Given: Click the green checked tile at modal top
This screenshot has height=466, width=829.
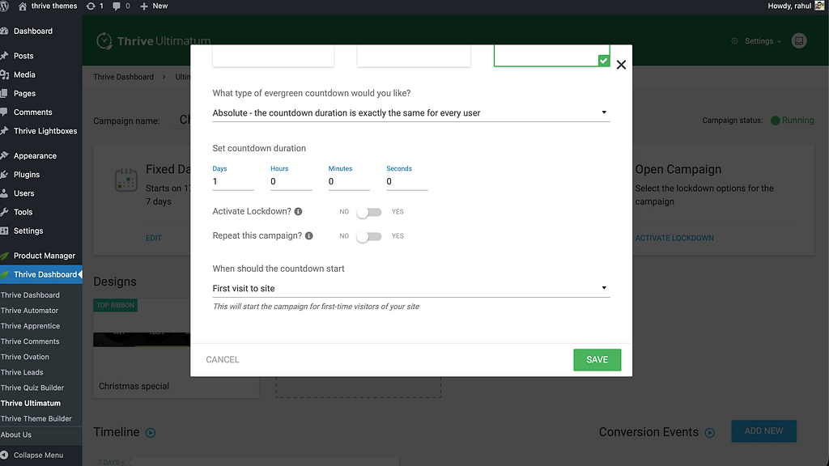Looking at the screenshot, I should click(551, 55).
